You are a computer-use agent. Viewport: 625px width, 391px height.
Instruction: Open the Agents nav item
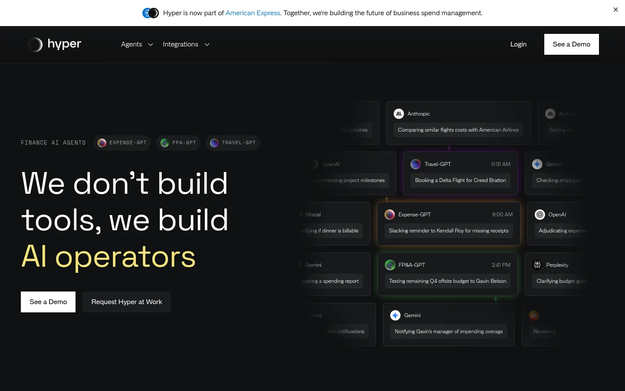(x=132, y=44)
